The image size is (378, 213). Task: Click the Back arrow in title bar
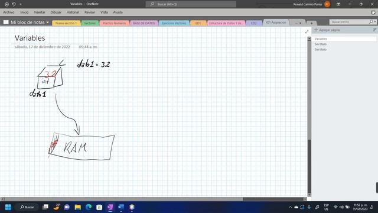(x=6, y=4)
